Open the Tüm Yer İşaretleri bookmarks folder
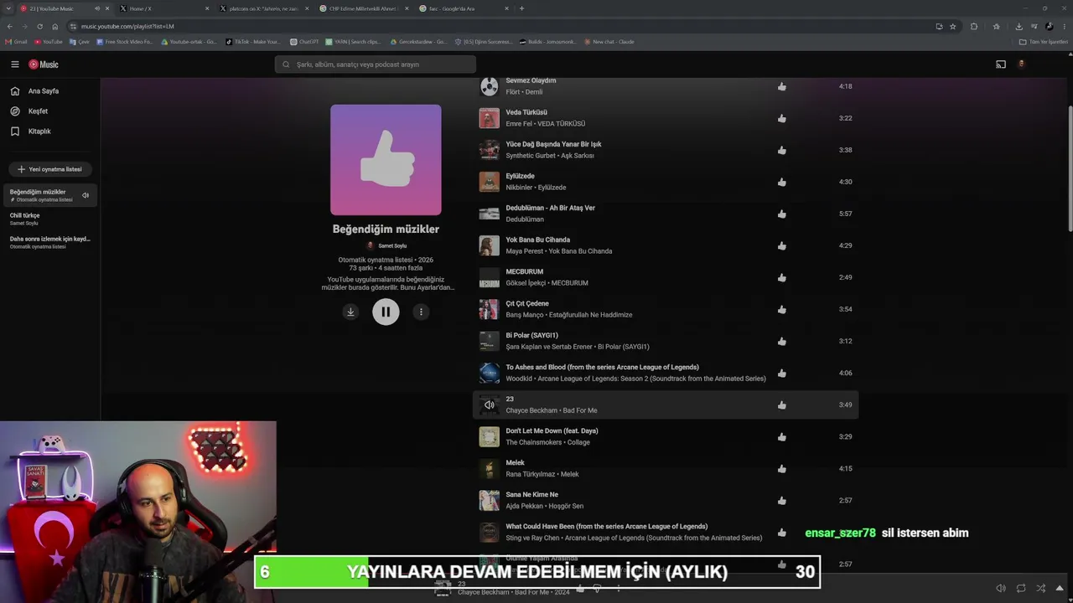 (x=1044, y=41)
